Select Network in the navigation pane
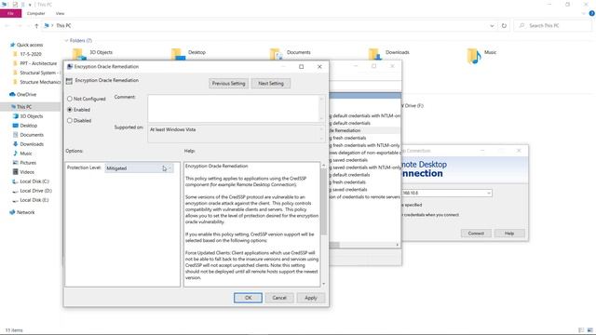The height and width of the screenshot is (335, 596). [x=25, y=213]
